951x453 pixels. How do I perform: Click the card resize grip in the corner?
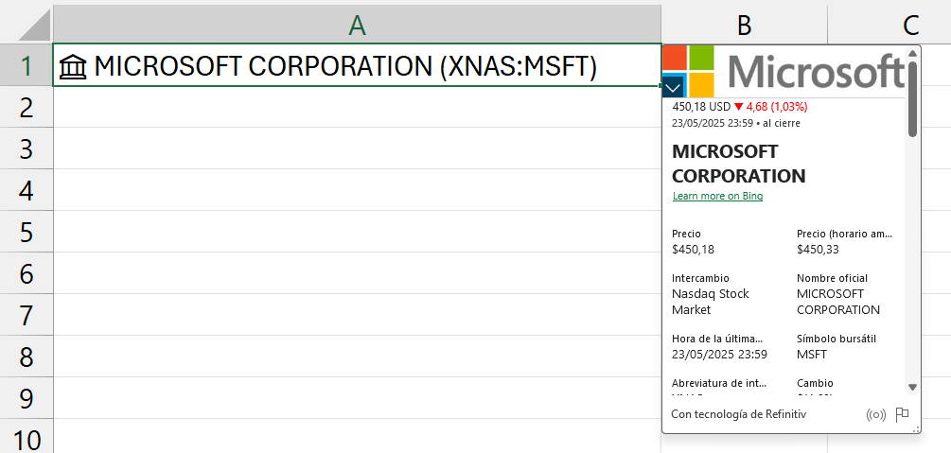[916, 428]
